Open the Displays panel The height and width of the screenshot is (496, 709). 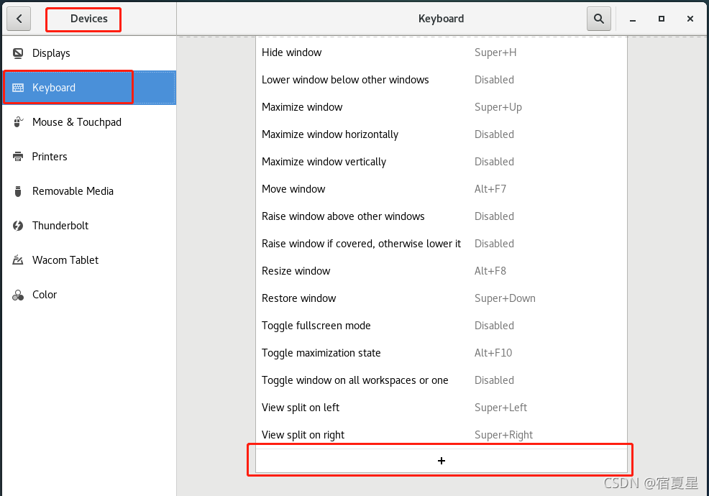pos(89,53)
